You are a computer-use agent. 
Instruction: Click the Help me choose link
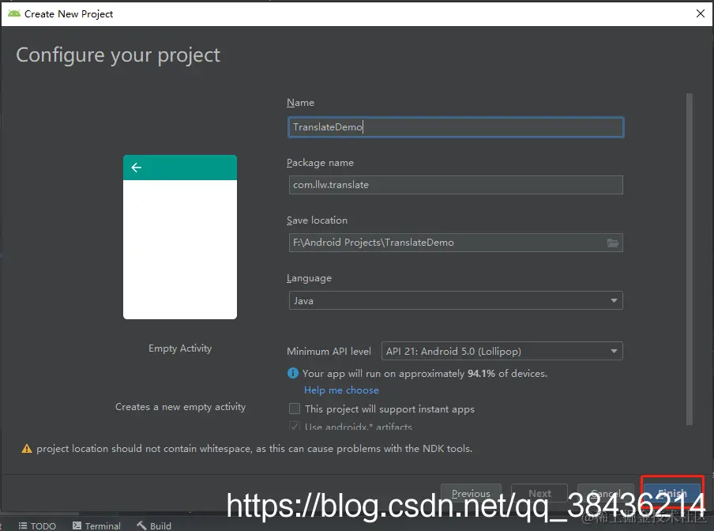click(x=341, y=390)
